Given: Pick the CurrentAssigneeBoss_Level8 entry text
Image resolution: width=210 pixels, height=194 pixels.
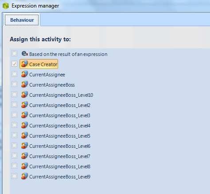Looking at the screenshot, I should pos(60,166).
